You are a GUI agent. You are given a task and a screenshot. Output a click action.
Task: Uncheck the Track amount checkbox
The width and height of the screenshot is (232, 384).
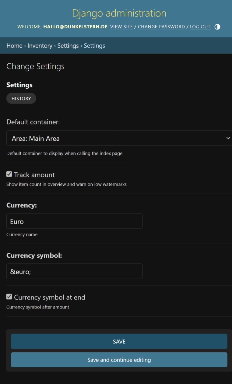coord(9,174)
